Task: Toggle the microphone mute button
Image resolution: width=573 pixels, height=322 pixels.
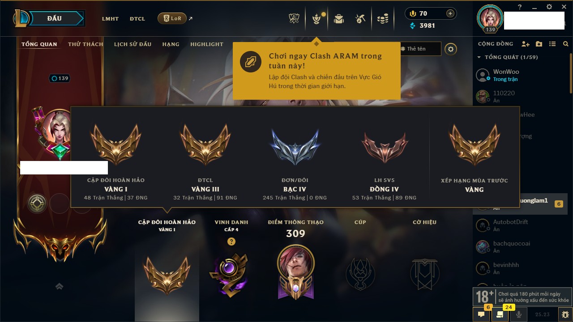Action: 519,314
